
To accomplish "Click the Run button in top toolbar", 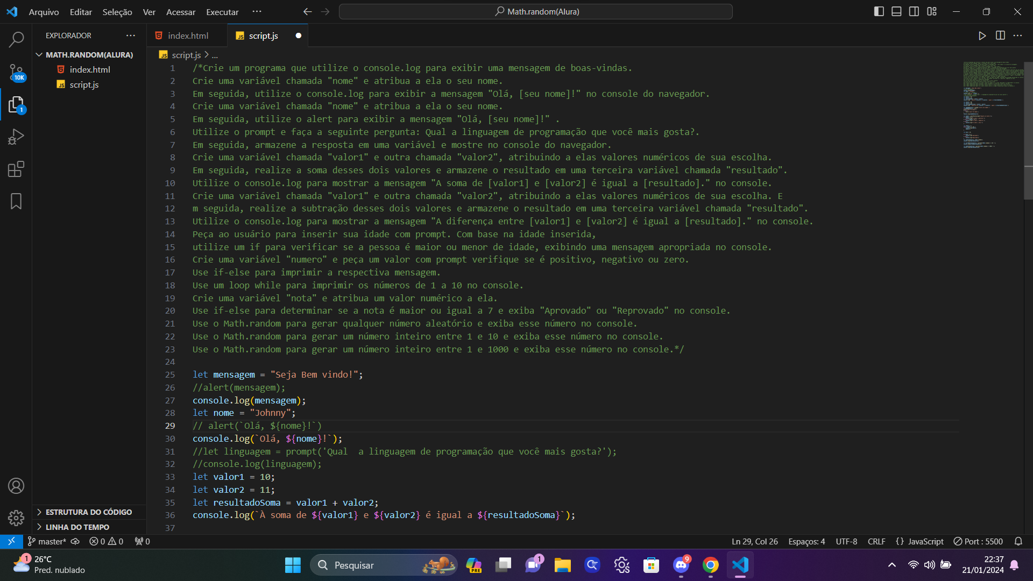I will pyautogui.click(x=982, y=36).
